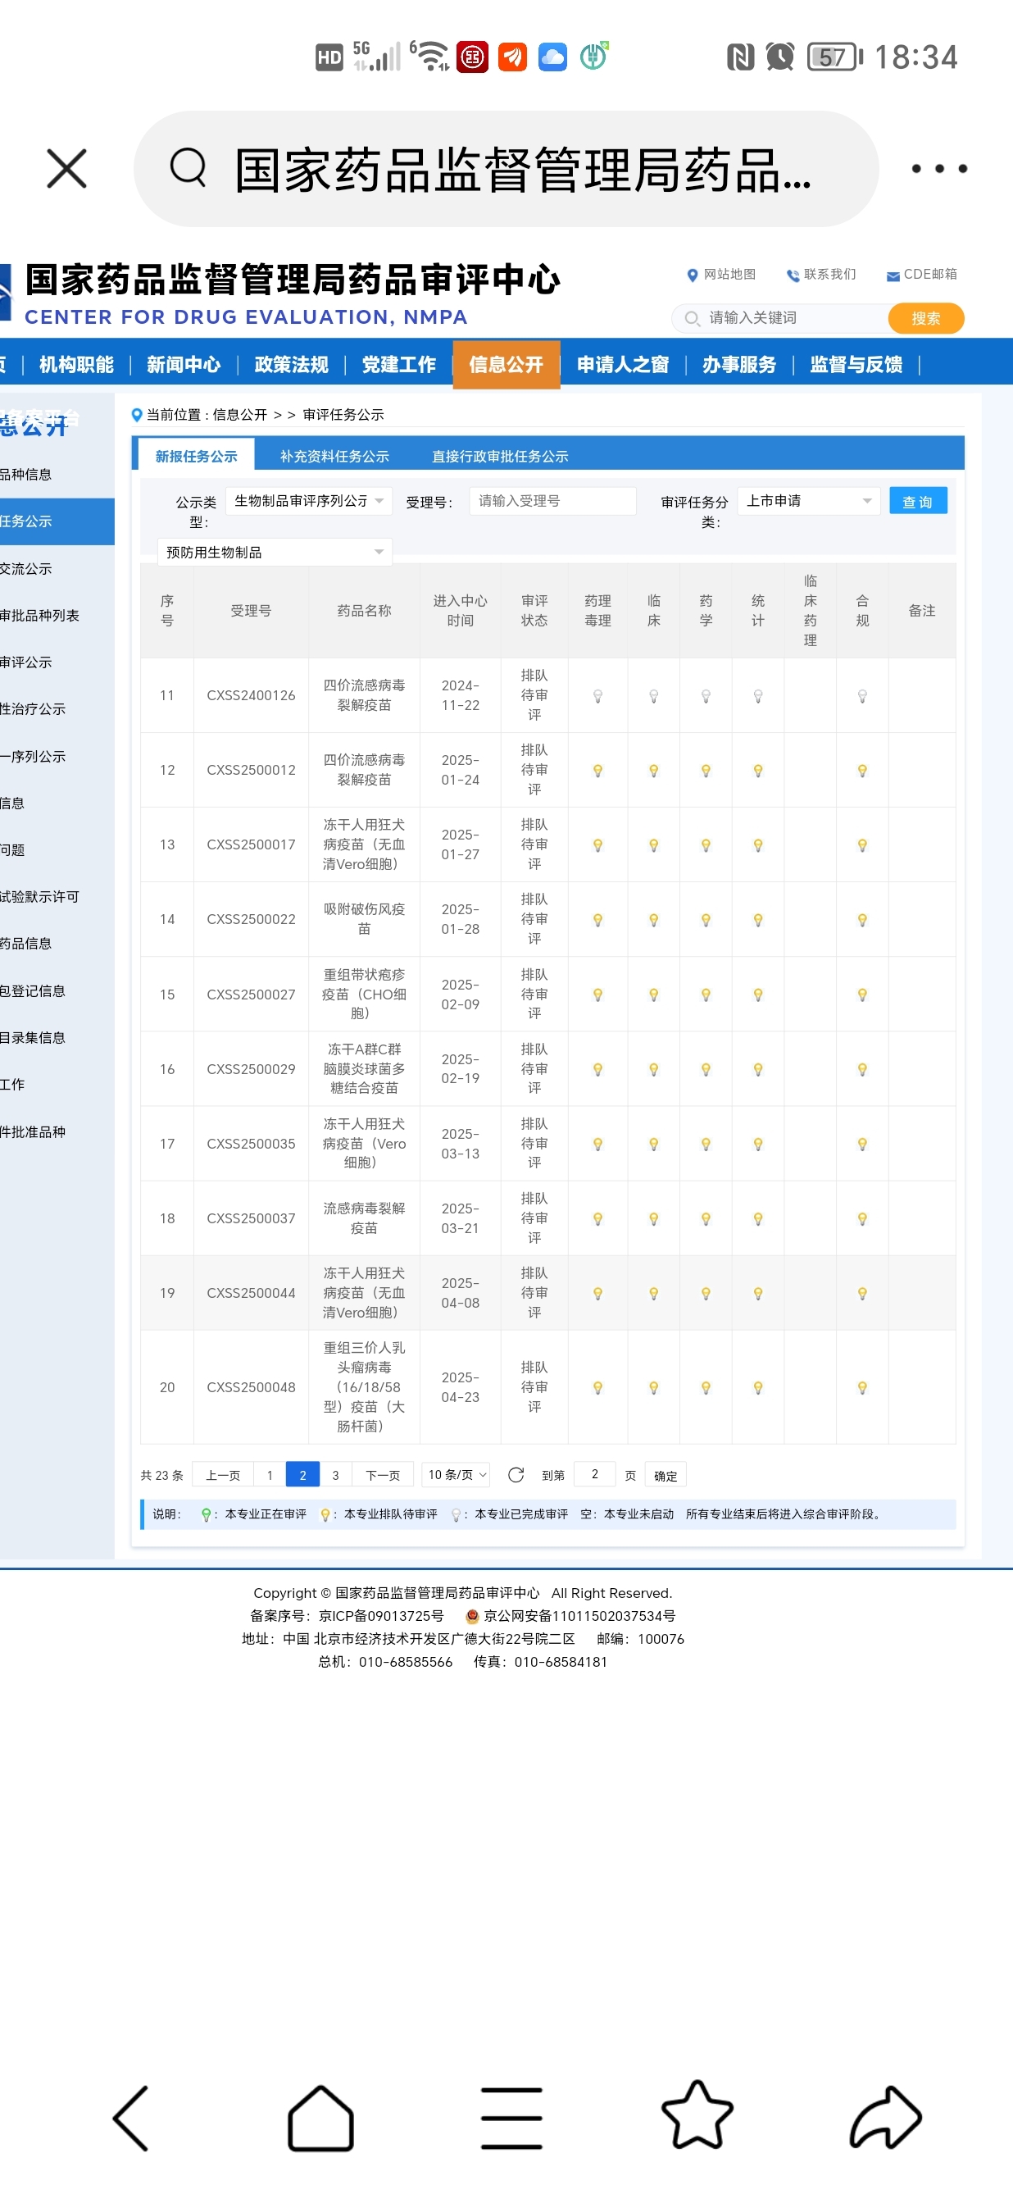Tap the back arrow in bottom navigation
This screenshot has height=2194, width=1013.
point(131,2118)
